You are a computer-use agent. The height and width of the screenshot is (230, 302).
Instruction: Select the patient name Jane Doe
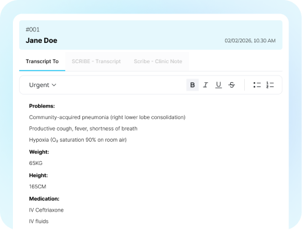click(x=41, y=40)
